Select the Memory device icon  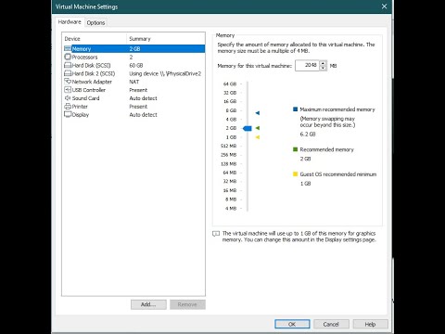(68, 48)
